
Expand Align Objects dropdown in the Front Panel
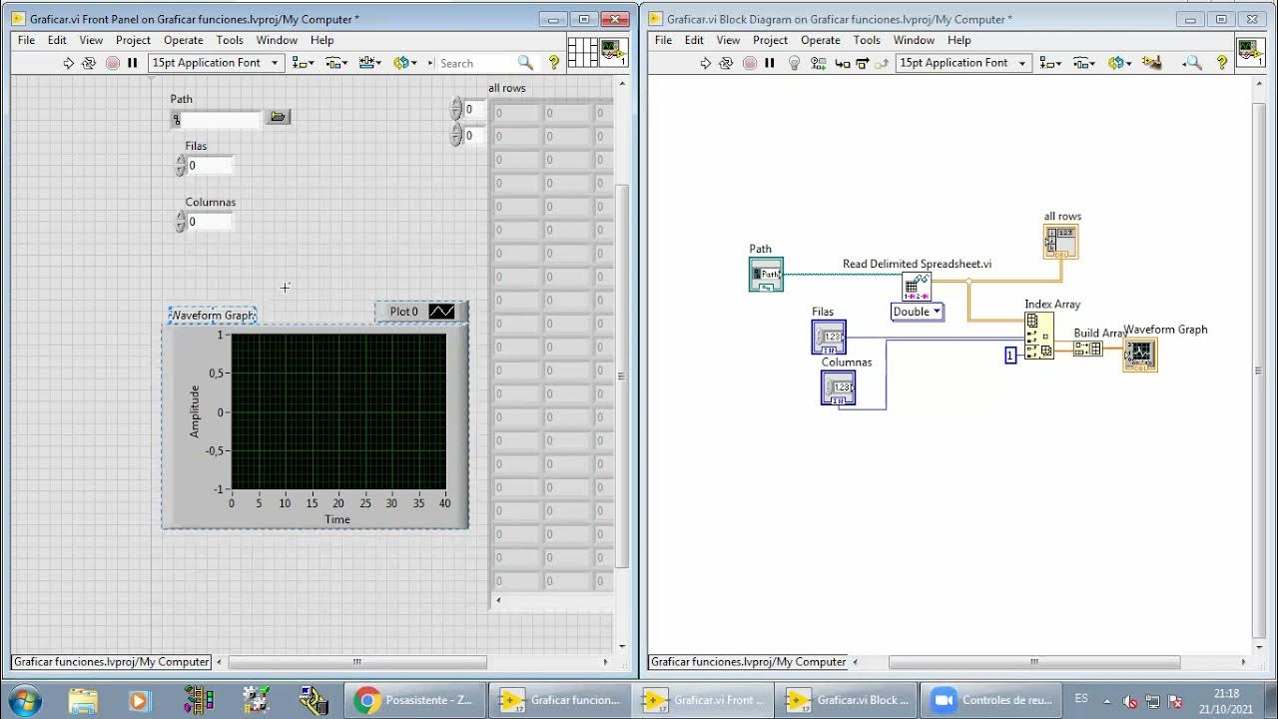pos(303,63)
